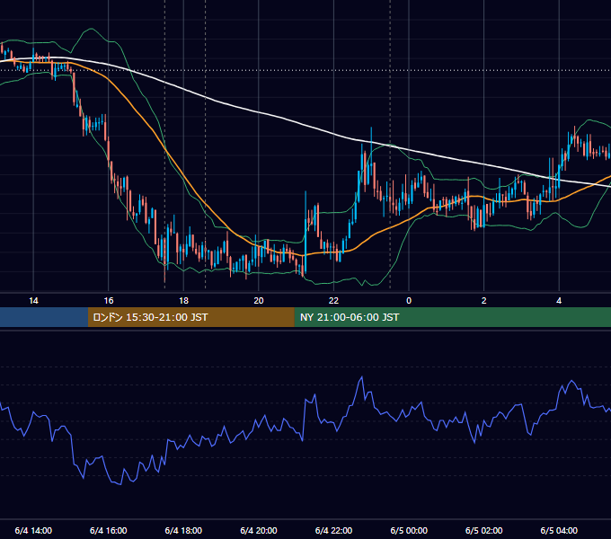
Task: Click the 22 hour label on price chart
Action: pyautogui.click(x=333, y=301)
